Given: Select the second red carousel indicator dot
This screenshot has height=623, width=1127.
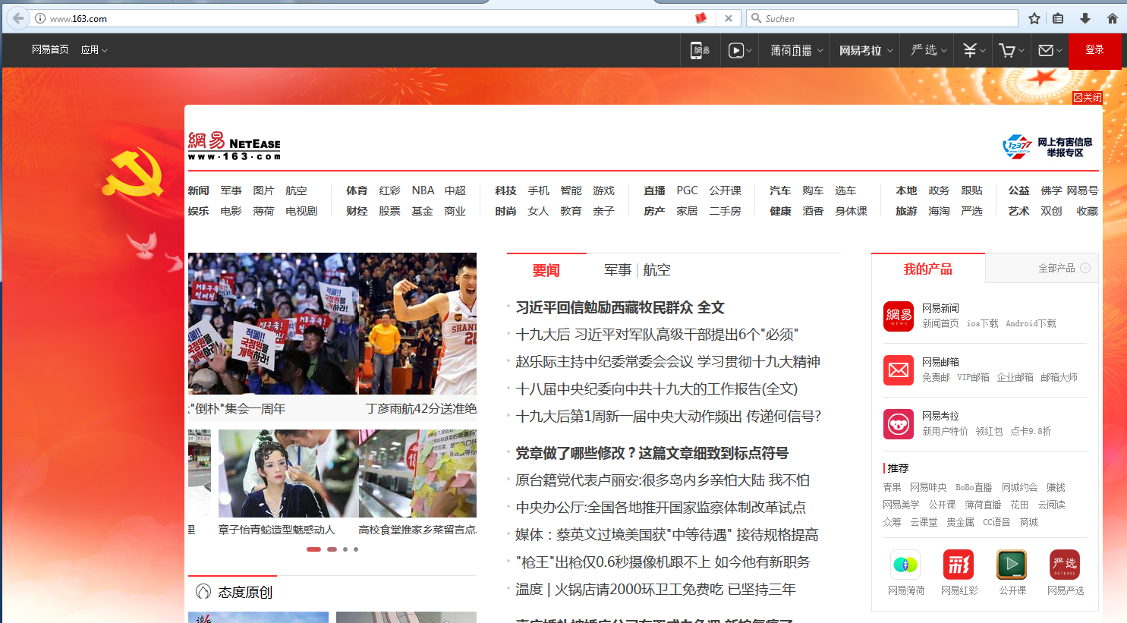Looking at the screenshot, I should [332, 549].
